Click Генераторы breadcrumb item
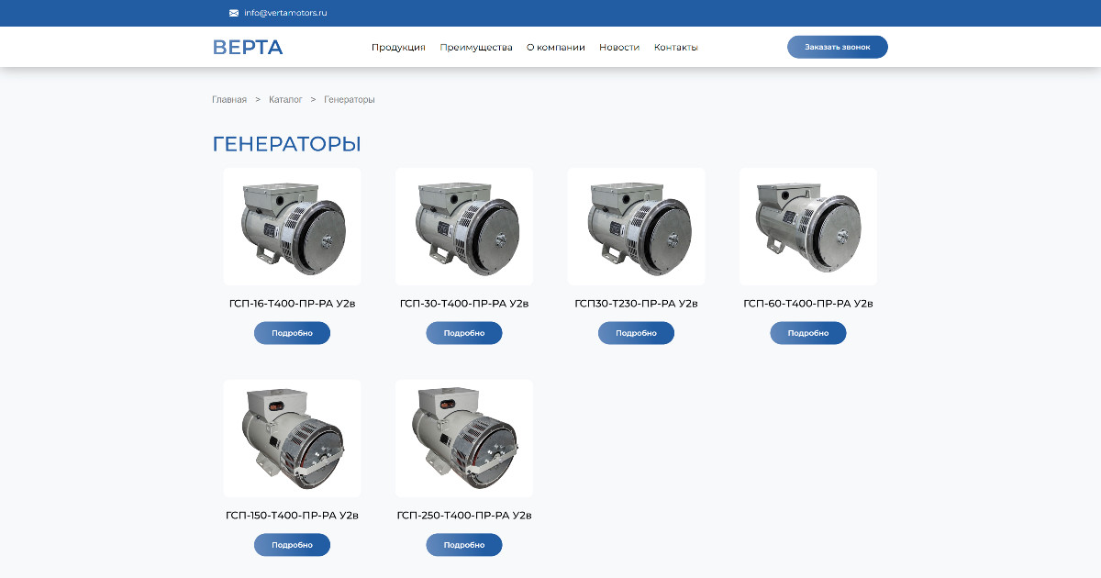The image size is (1101, 578). click(x=350, y=99)
